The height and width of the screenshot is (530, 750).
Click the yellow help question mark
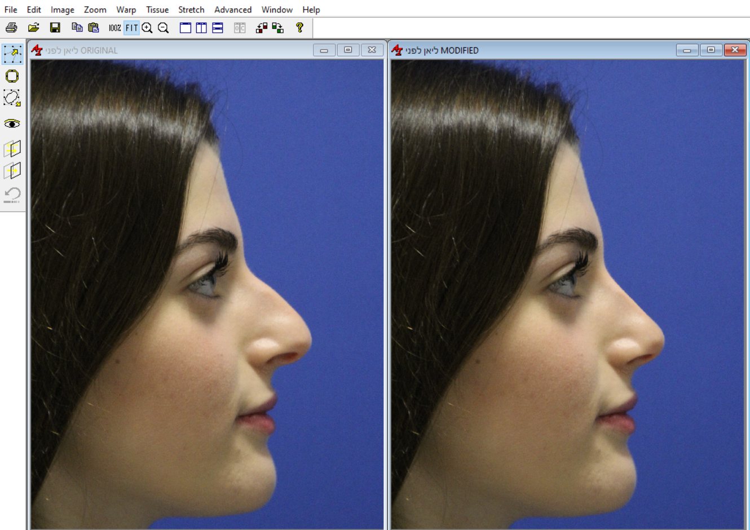click(299, 28)
